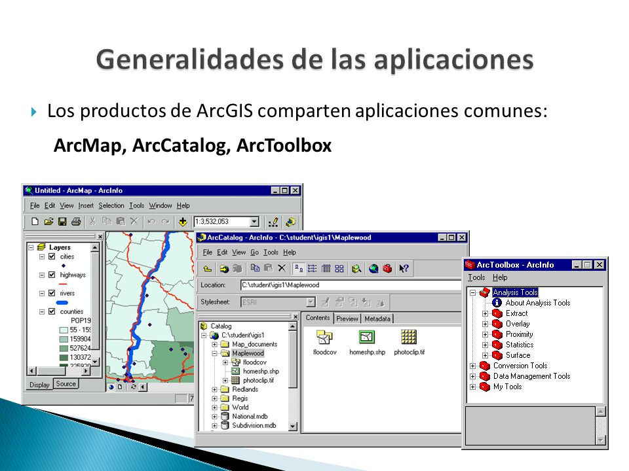Open the Selection menu in ArcMap
The width and height of the screenshot is (629, 471).
click(x=111, y=205)
